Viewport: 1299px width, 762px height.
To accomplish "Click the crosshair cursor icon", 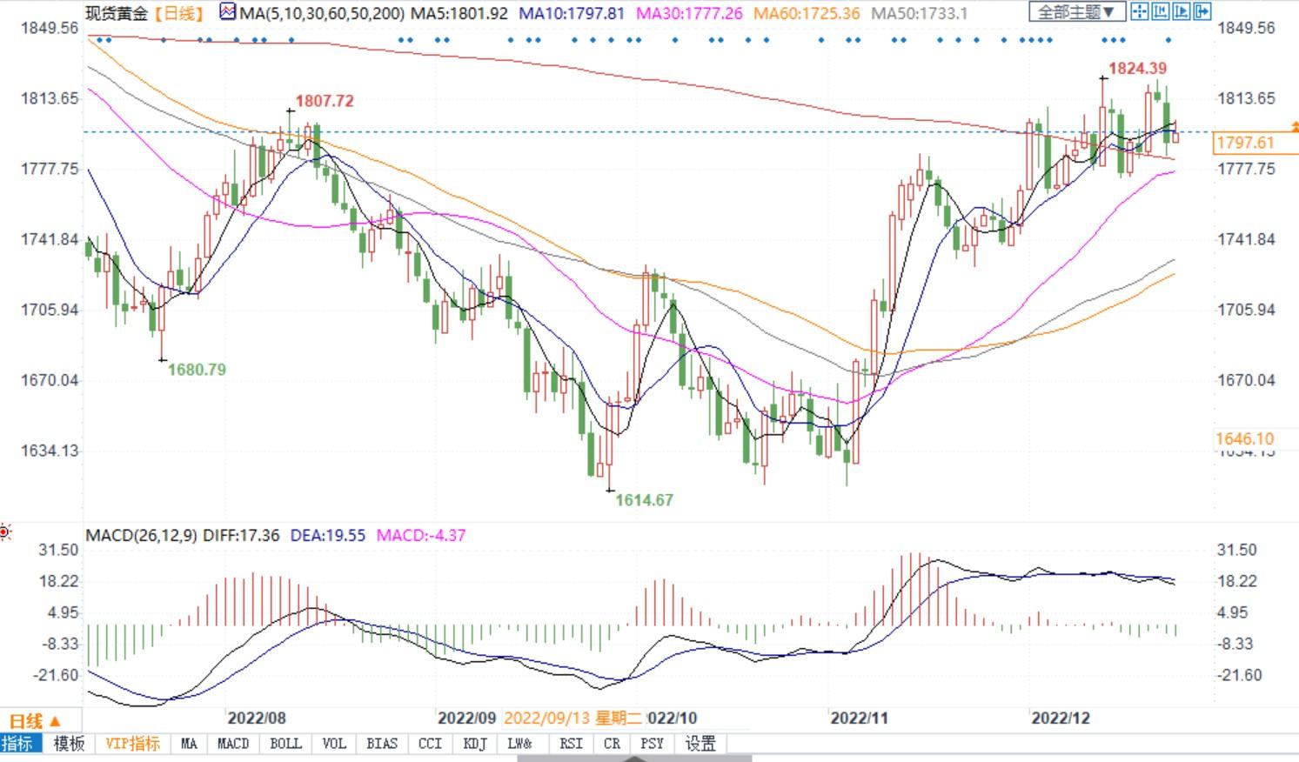I will 1139,11.
